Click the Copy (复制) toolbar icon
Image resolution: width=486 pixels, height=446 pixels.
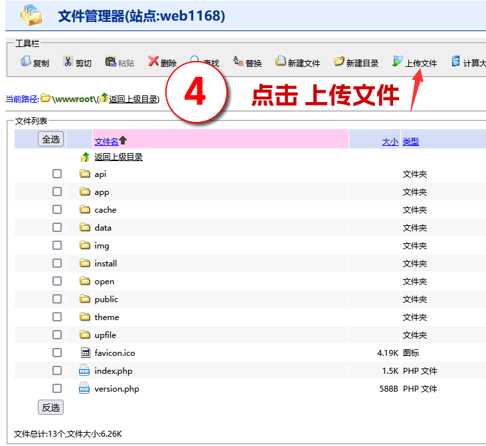point(26,61)
